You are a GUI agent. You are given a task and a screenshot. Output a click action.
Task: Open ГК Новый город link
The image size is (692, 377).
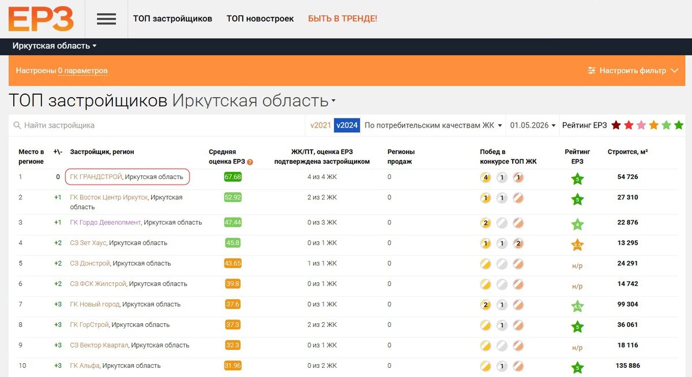coord(95,304)
